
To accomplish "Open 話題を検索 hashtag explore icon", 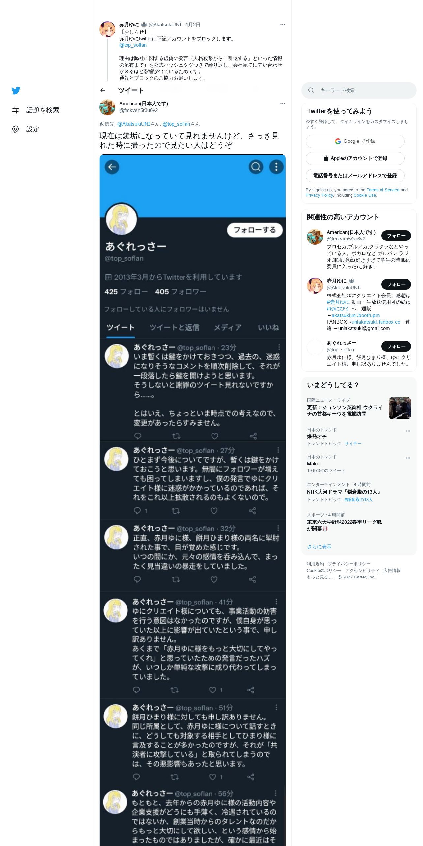I will [15, 110].
